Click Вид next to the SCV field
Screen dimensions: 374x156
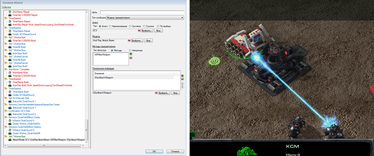pos(158,31)
